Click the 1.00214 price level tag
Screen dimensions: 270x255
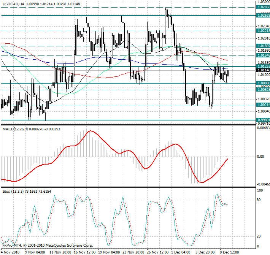tap(263, 105)
